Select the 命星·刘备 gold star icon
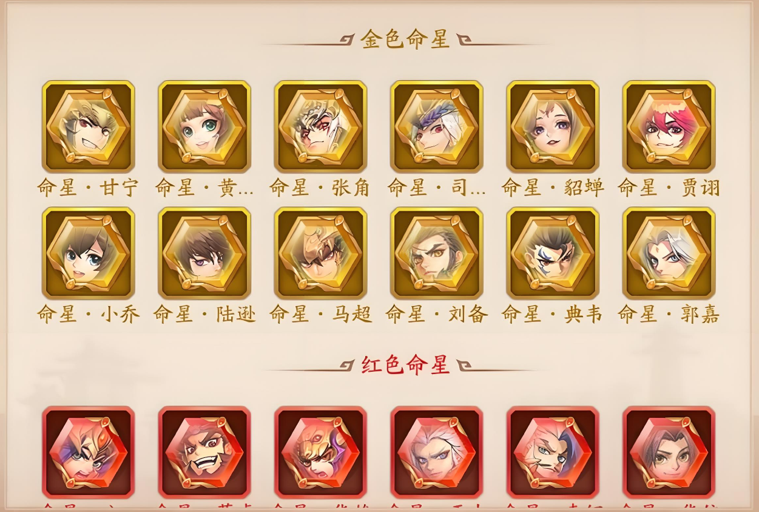Screen dimensions: 759x512 [437, 253]
